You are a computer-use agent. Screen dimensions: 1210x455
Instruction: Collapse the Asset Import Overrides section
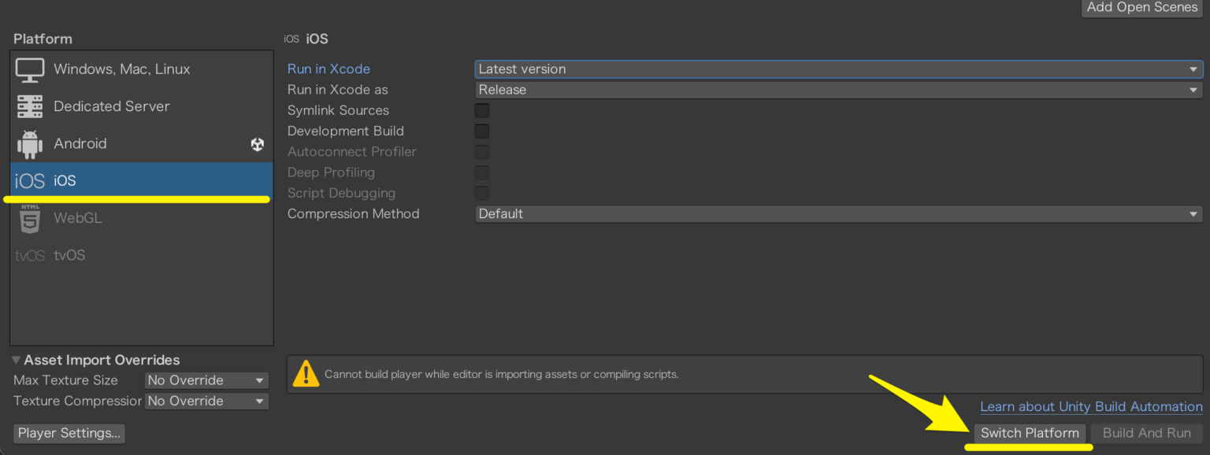tap(17, 361)
